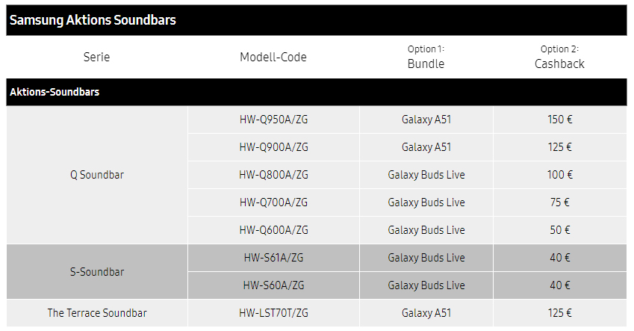The width and height of the screenshot is (634, 331).
Task: Click model code HW-Q900A/ZG
Action: [x=273, y=147]
